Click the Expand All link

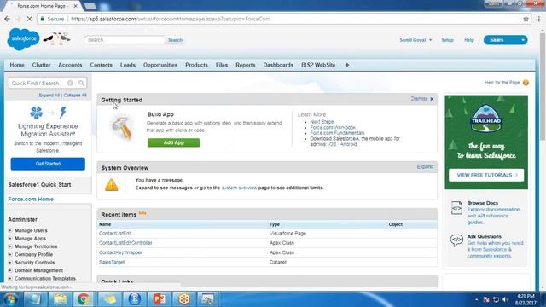coord(49,95)
